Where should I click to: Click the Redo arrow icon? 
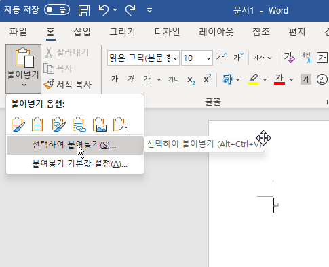pos(130,10)
